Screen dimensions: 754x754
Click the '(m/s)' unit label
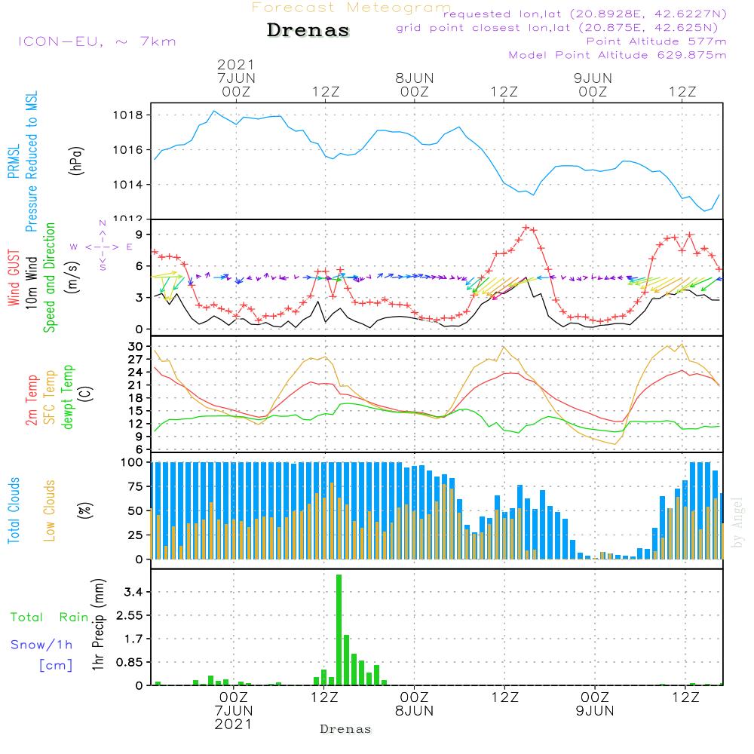pos(73,277)
